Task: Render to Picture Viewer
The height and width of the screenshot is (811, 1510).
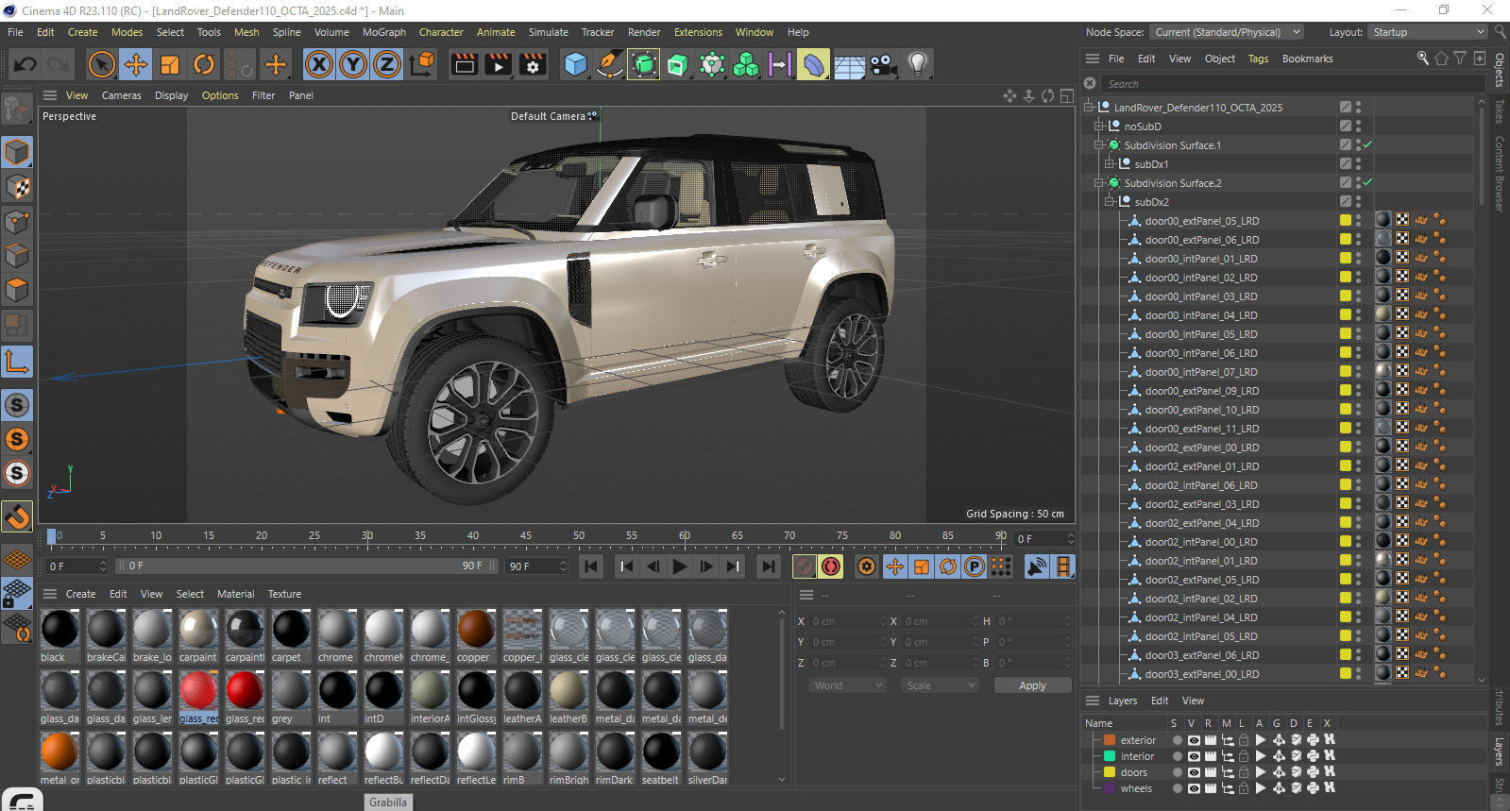Action: (499, 64)
